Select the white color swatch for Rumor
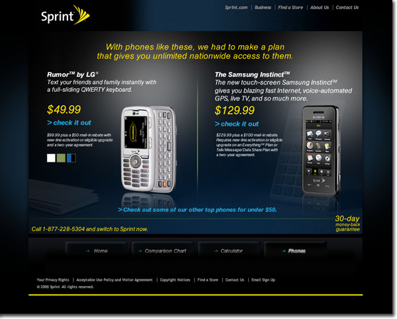 [51, 158]
